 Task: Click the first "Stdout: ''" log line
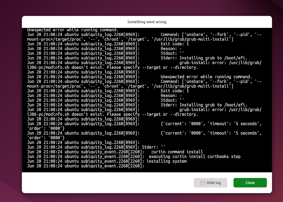[x=172, y=53]
